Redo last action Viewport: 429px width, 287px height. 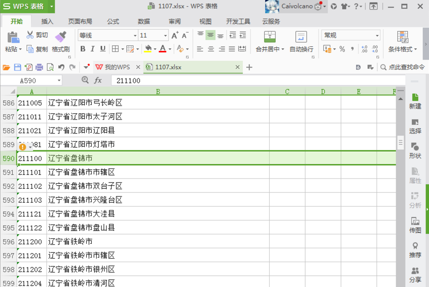click(x=72, y=67)
